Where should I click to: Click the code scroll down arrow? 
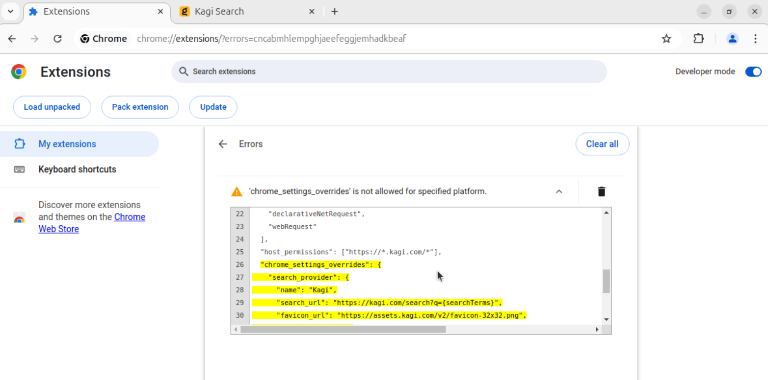pyautogui.click(x=607, y=319)
